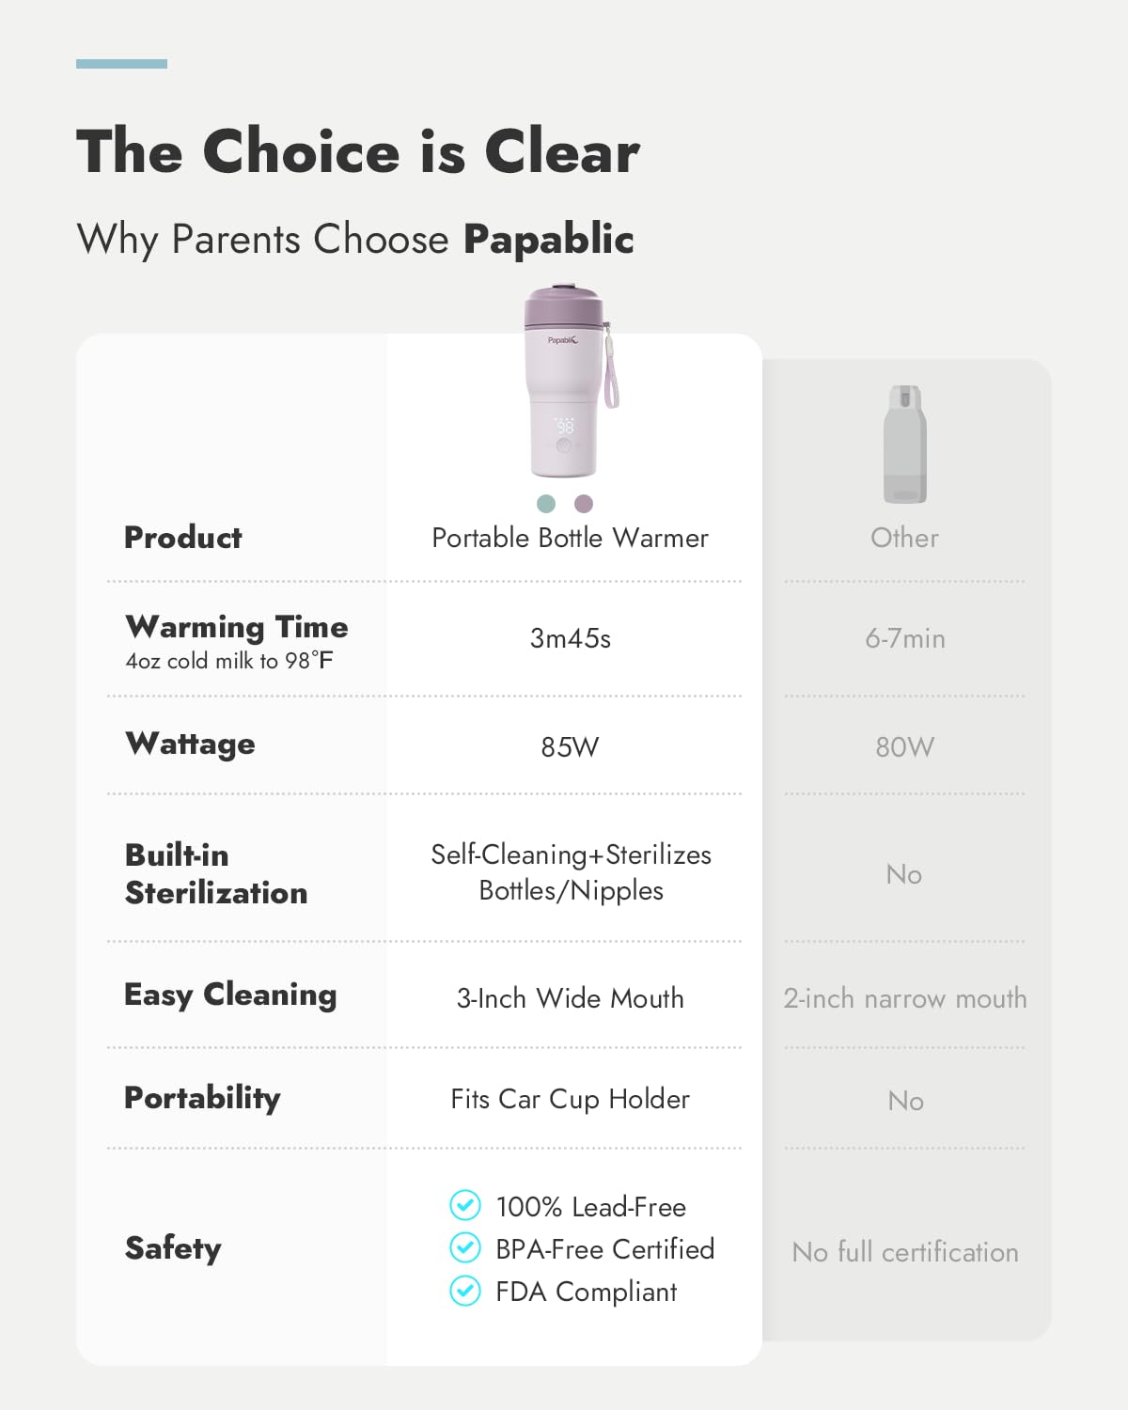Click the Portable Bottle Warmer product name
Screen dimensions: 1128x1410
pos(570,538)
